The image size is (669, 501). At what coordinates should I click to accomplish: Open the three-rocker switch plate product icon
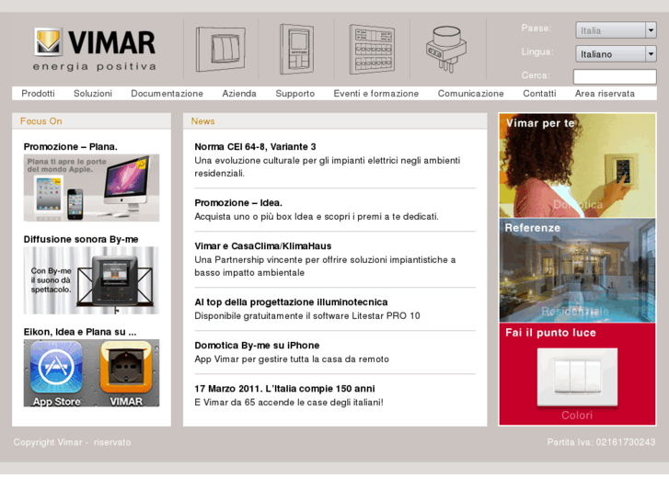[x=221, y=49]
